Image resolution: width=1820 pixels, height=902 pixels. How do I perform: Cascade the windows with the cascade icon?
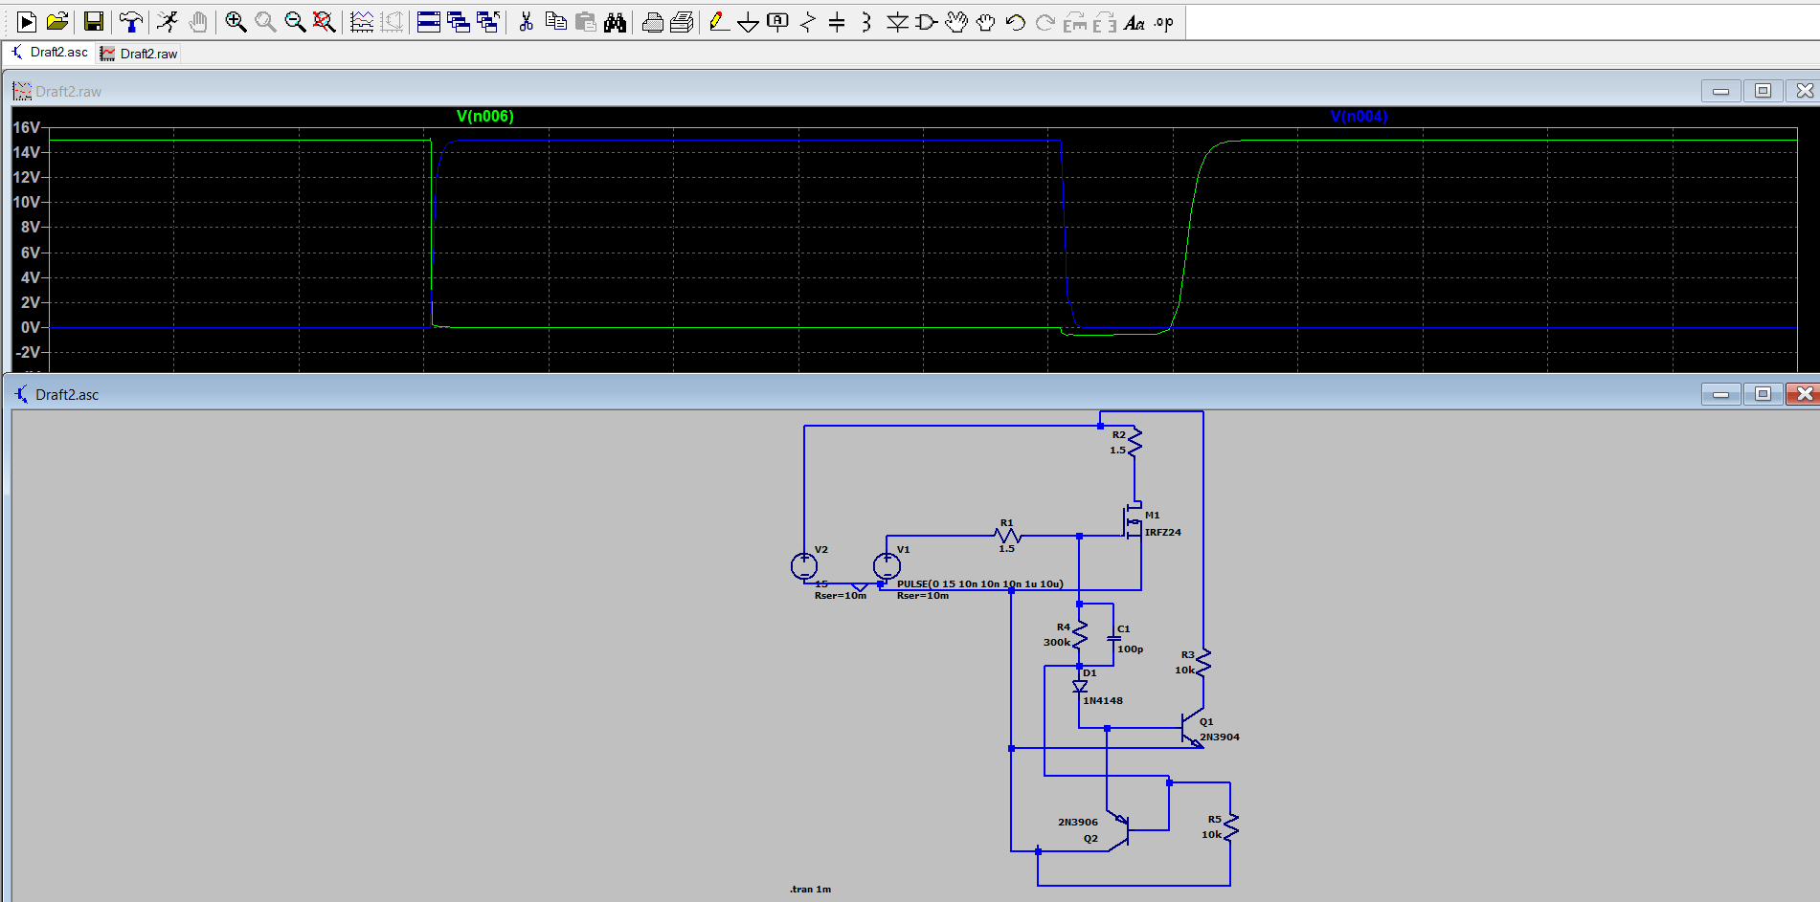click(459, 22)
